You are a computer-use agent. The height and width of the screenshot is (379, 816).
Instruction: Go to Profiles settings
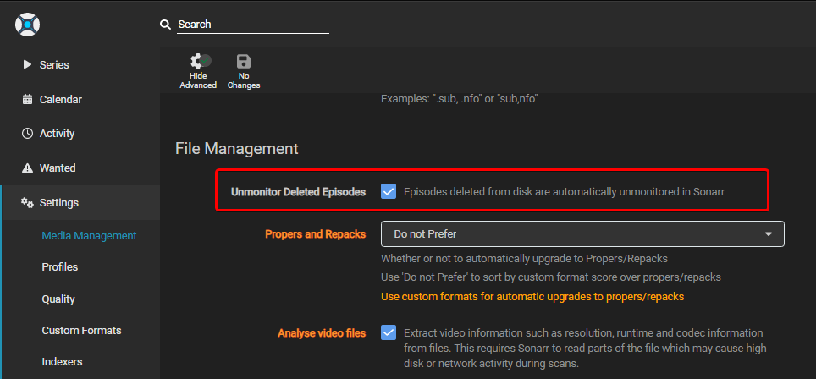click(x=59, y=267)
